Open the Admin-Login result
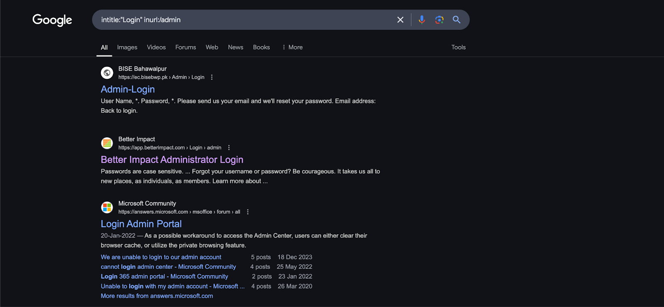This screenshot has width=664, height=307. (x=128, y=89)
